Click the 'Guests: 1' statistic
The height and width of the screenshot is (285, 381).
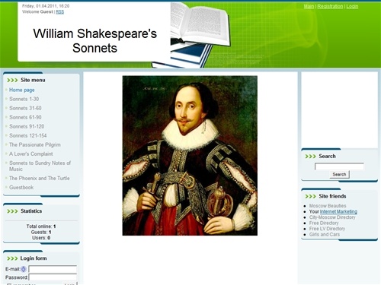pos(41,232)
